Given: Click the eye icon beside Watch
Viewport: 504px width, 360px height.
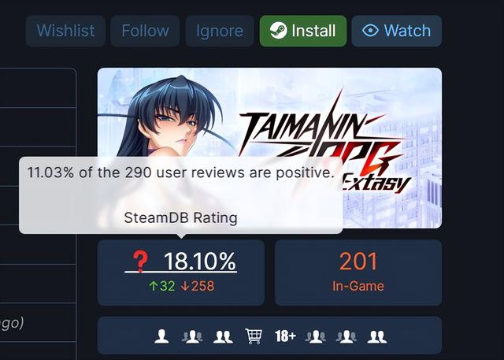Looking at the screenshot, I should 370,31.
